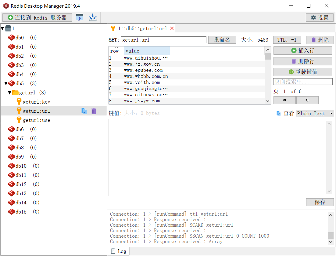This screenshot has width=336, height=256.
Task: Select the db15 database icon
Action: pyautogui.click(x=11, y=211)
